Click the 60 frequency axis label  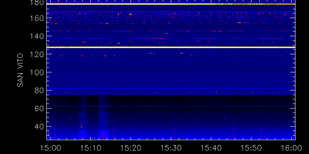click(x=39, y=109)
